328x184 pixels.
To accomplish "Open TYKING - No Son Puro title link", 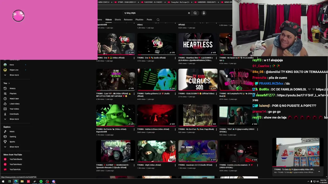I will (x=196, y=129).
